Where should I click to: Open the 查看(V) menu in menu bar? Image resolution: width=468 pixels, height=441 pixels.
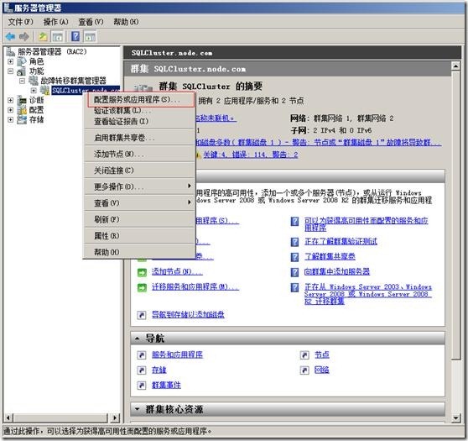91,22
